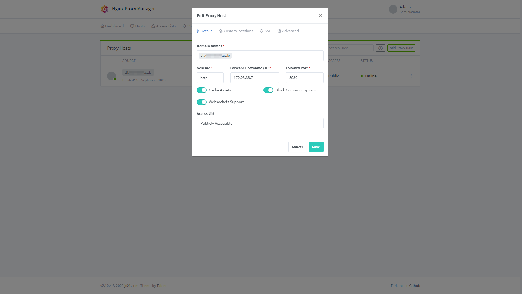Click the Cancel button
Viewport: 522px width, 294px height.
[x=297, y=147]
